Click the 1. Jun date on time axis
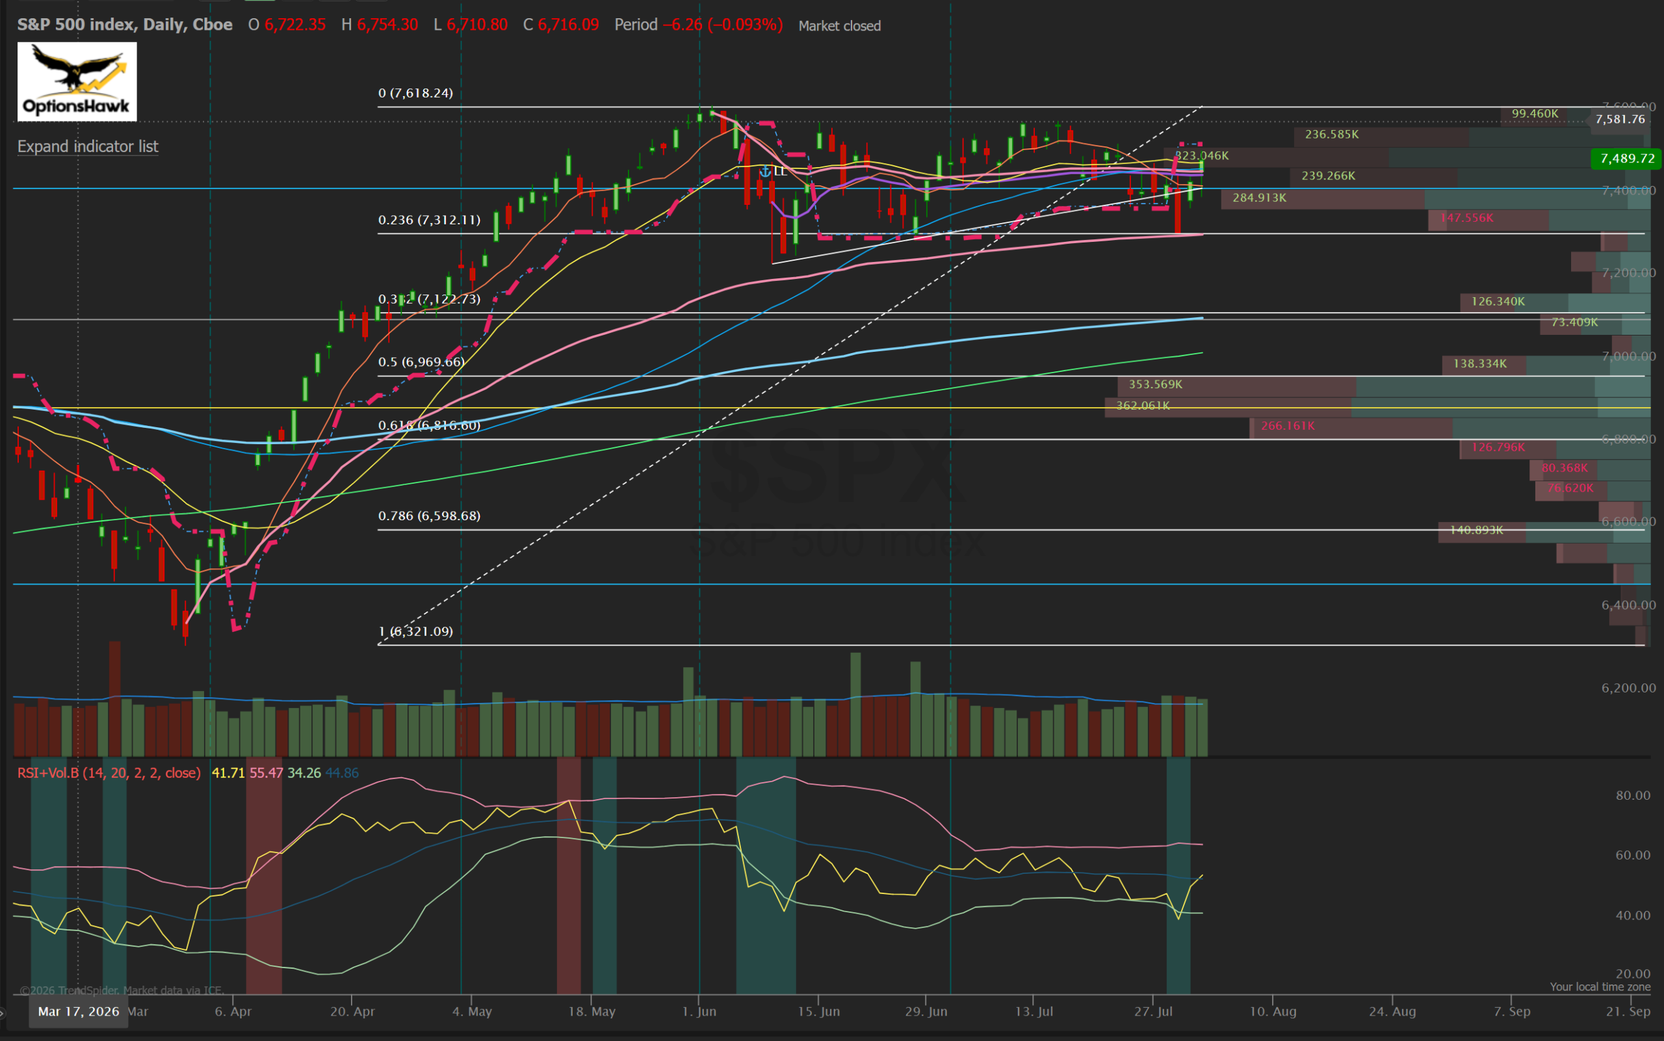Screen dimensions: 1664x1041 (x=699, y=1011)
